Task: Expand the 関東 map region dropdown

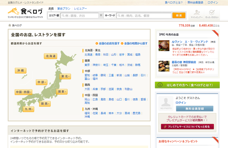Action: click(62, 92)
